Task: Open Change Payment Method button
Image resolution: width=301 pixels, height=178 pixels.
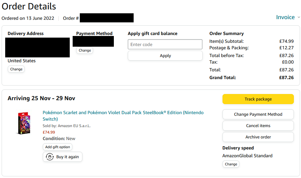Action: pos(258,114)
